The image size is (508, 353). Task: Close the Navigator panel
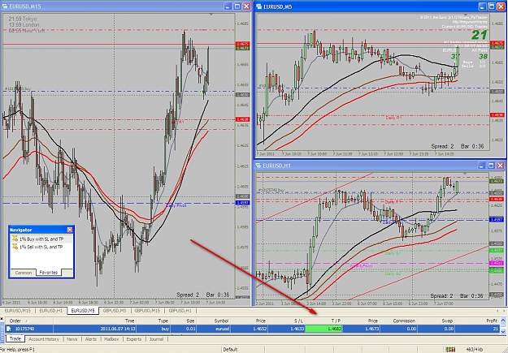click(70, 230)
